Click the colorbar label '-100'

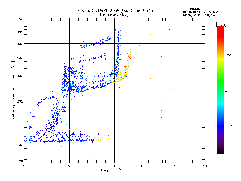click(229, 126)
